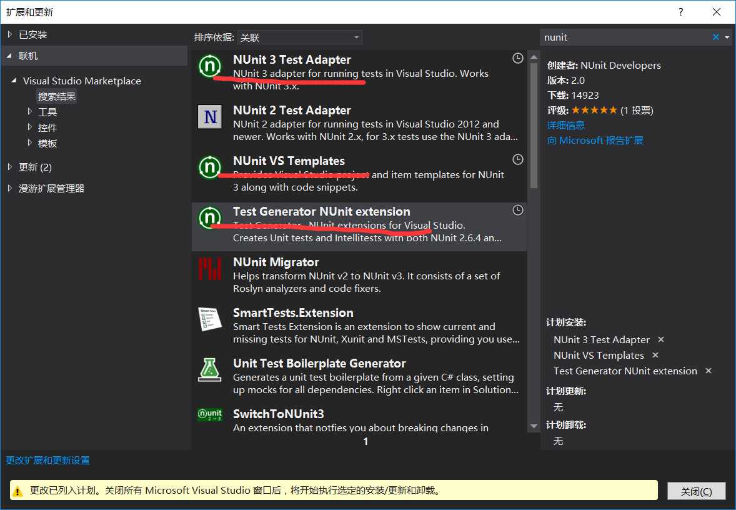
Task: Expand the 漫游扩展管理器 section
Action: [x=10, y=188]
